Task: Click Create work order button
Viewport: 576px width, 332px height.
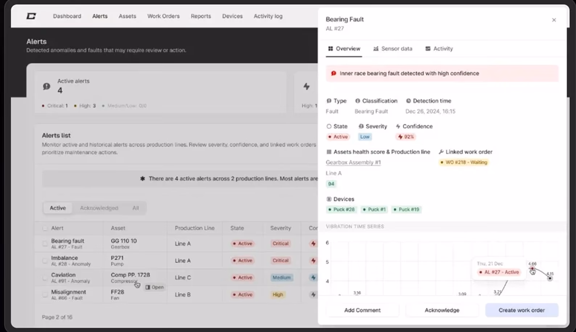Action: tap(522, 310)
